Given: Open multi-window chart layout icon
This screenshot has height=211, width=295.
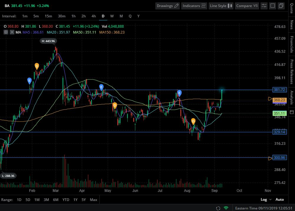Looking at the screenshot, I should coord(281,6).
